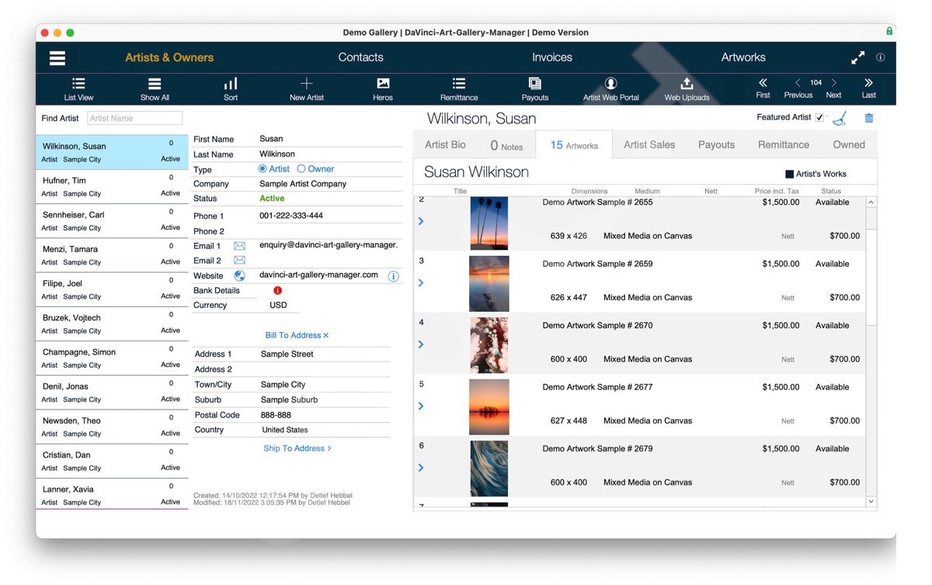Image resolution: width=932 pixels, height=585 pixels.
Task: Open the Invoices section
Action: [x=551, y=57]
